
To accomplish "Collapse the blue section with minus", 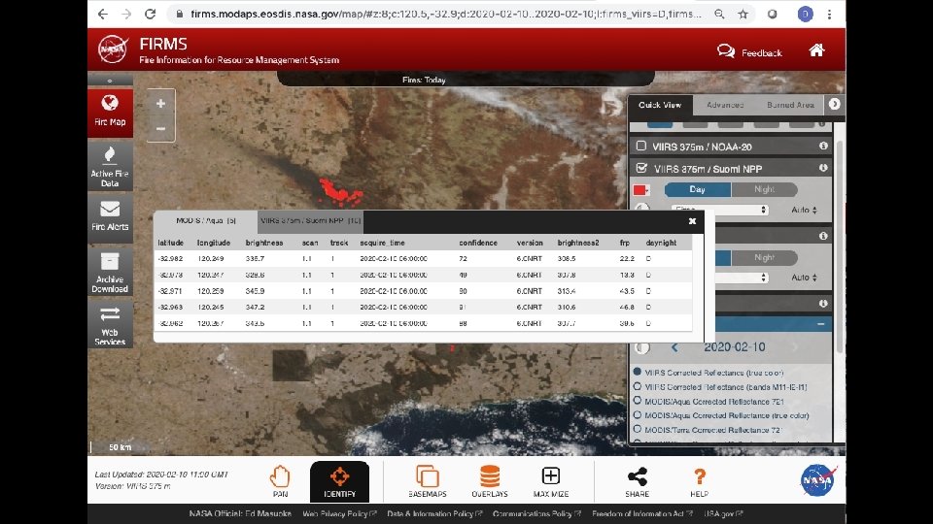I will pyautogui.click(x=820, y=324).
